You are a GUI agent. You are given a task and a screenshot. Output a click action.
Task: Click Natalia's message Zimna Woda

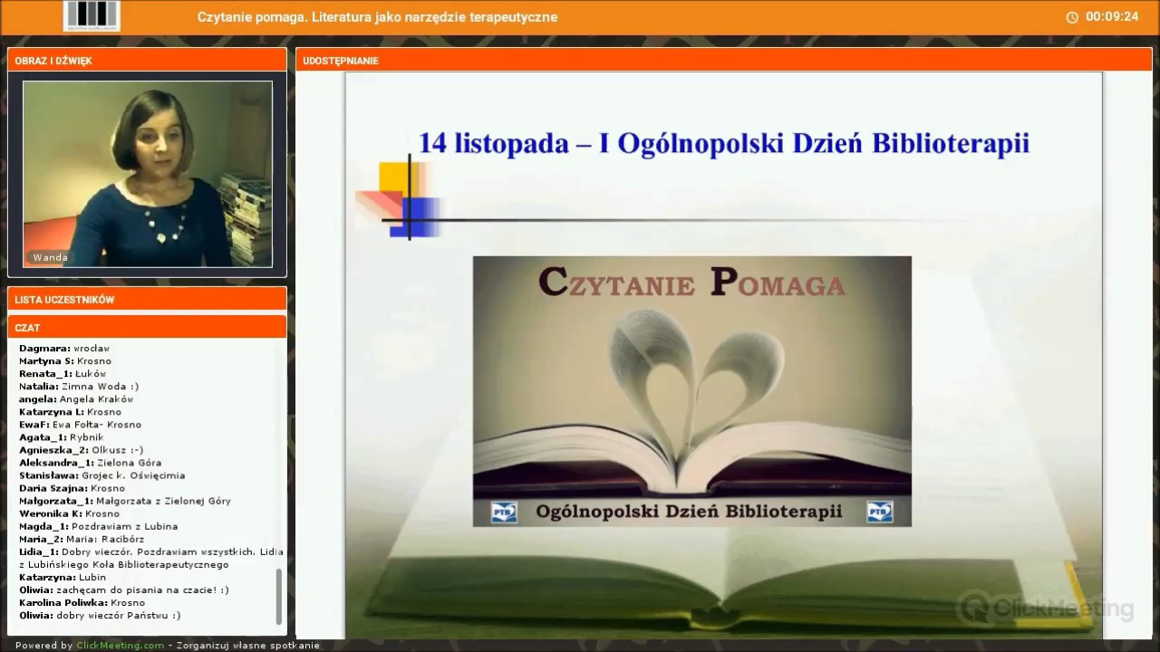[79, 386]
